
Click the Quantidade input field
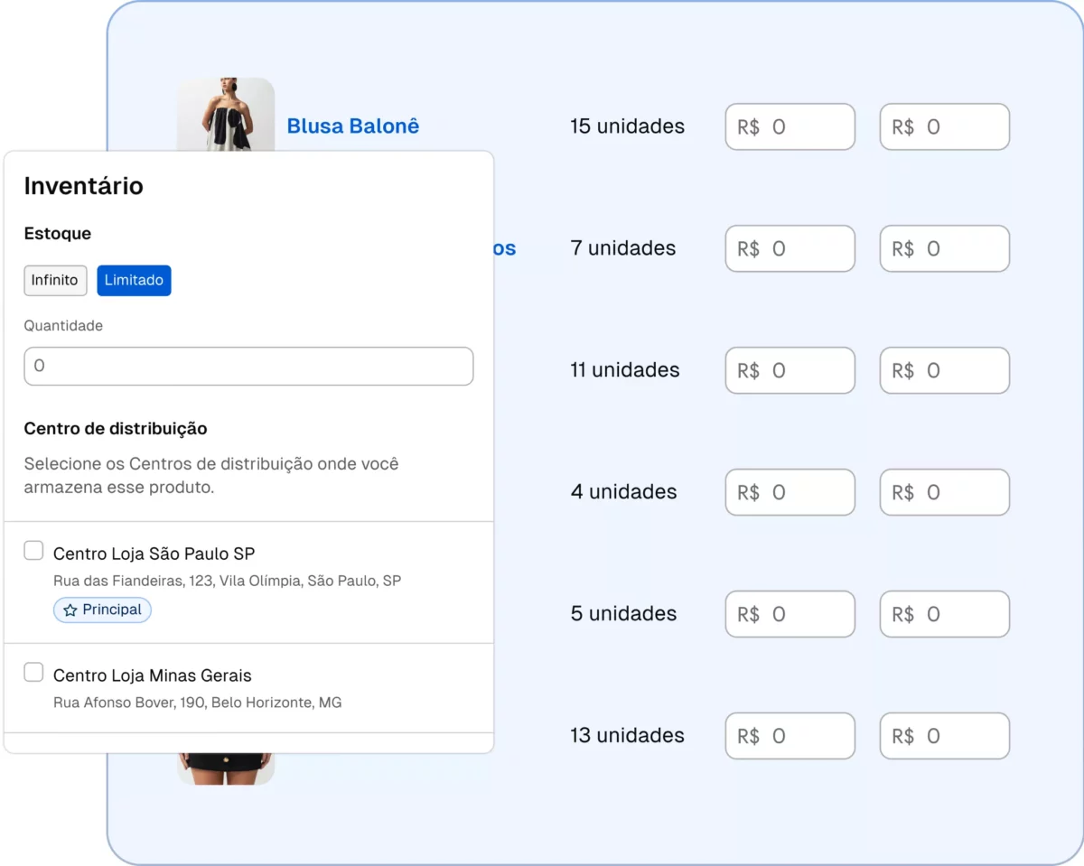pos(248,367)
